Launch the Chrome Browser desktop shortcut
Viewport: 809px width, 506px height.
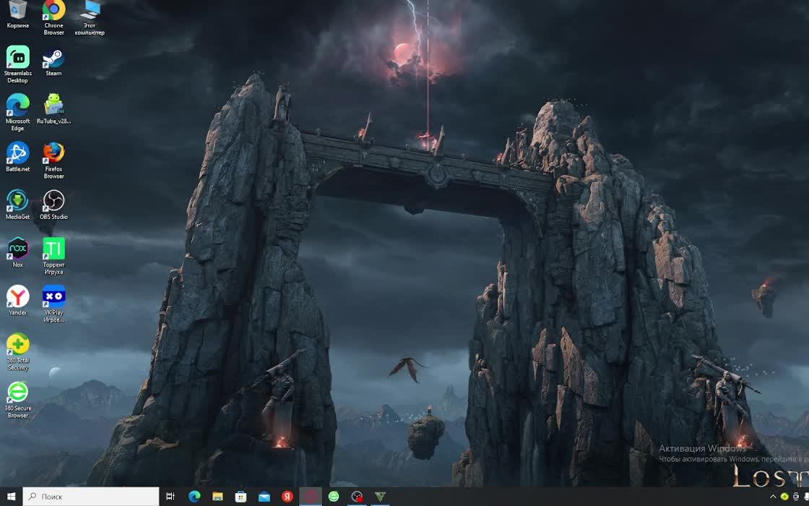[53, 17]
